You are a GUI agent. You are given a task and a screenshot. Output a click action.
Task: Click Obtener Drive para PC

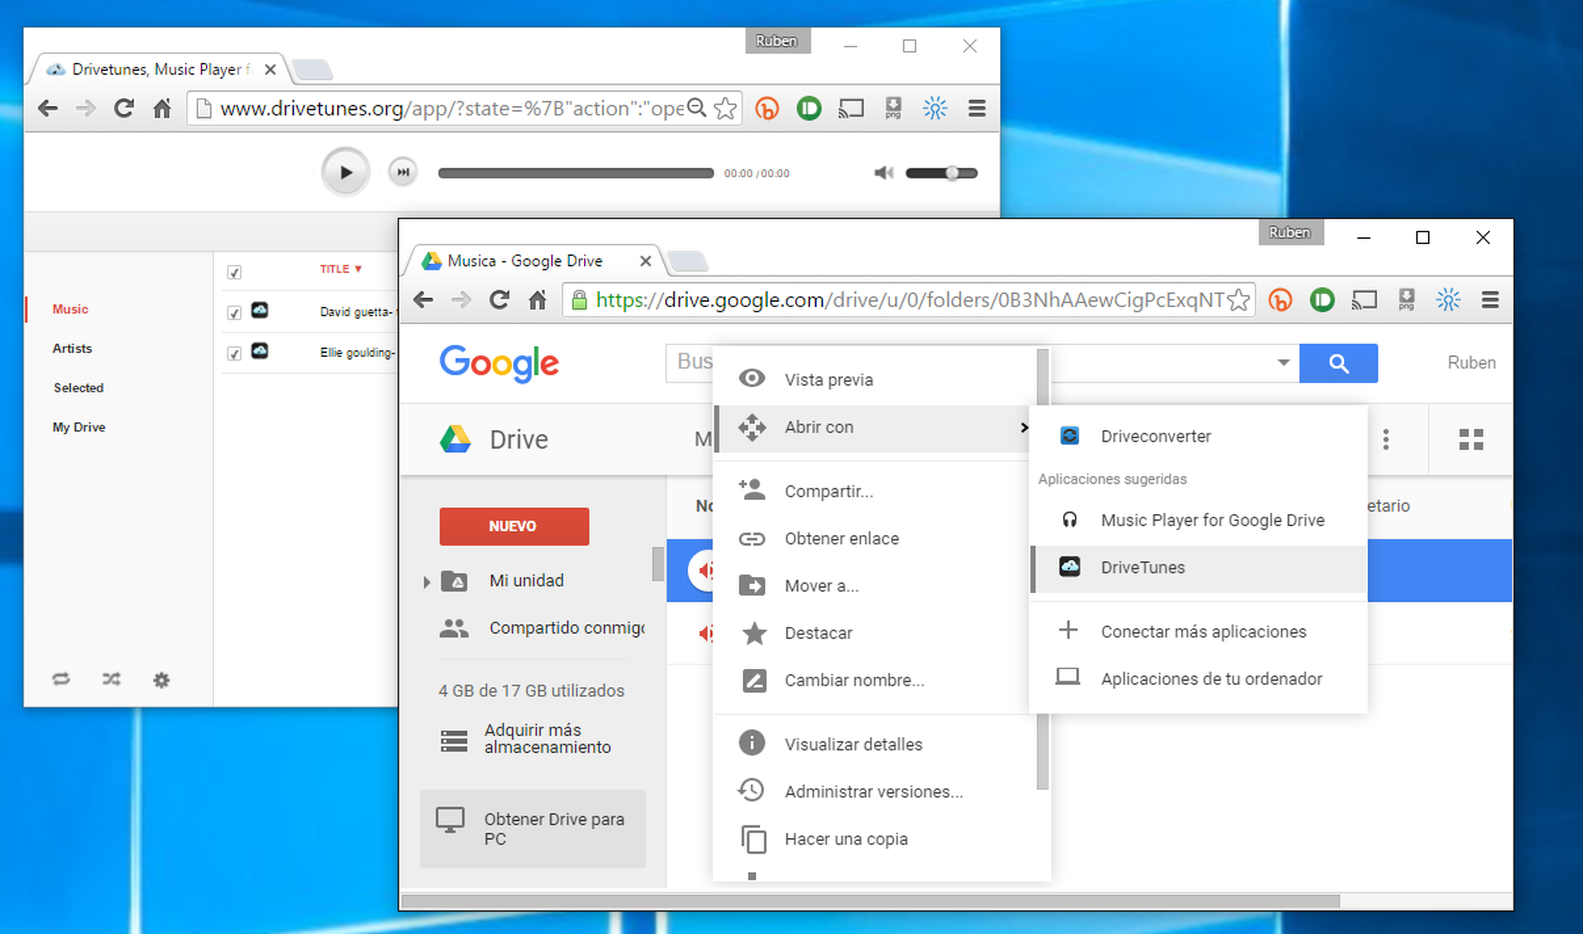[533, 829]
